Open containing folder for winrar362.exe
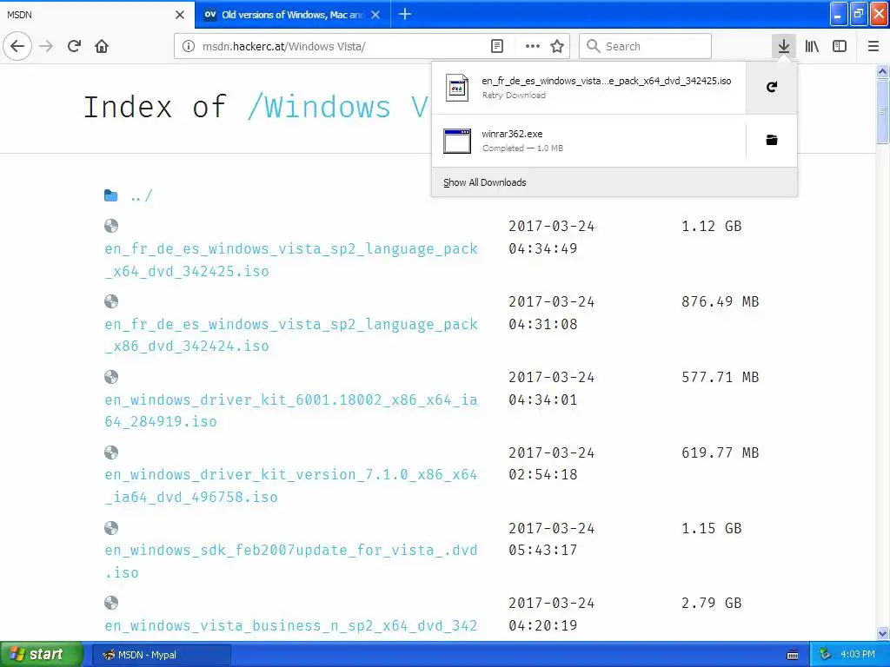 [772, 140]
